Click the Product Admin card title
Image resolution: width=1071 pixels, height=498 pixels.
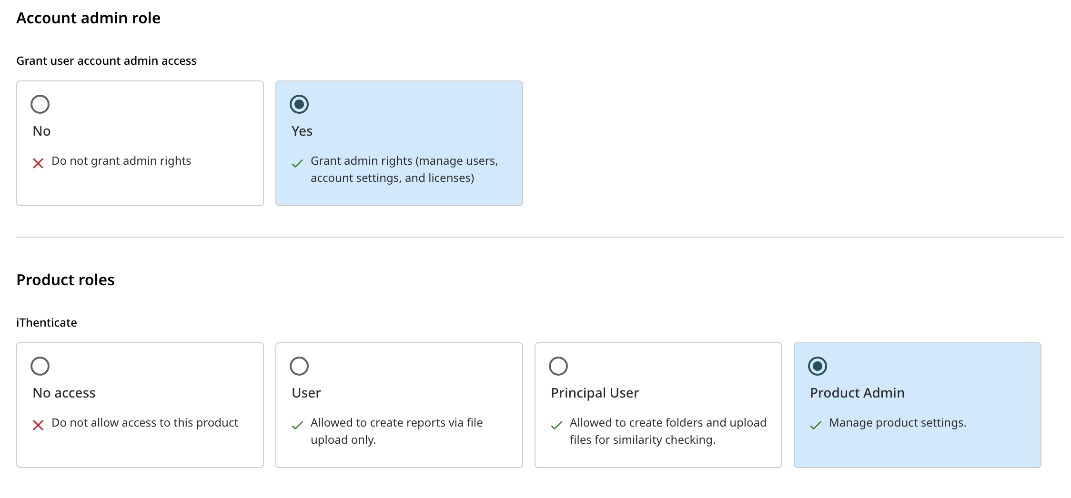857,393
